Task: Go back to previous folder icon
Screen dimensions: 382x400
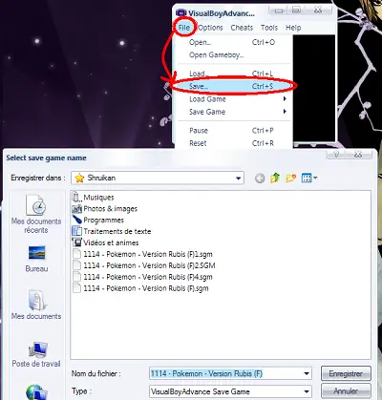Action: tap(260, 179)
